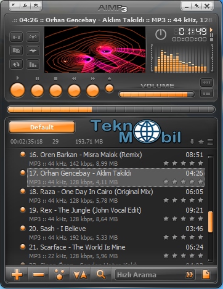Adjust the Volume slider
Image resolution: width=223 pixels, height=289 pixels.
tap(156, 94)
